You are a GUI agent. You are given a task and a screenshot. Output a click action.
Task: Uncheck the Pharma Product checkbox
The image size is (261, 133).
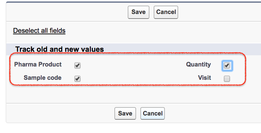[x=78, y=65]
